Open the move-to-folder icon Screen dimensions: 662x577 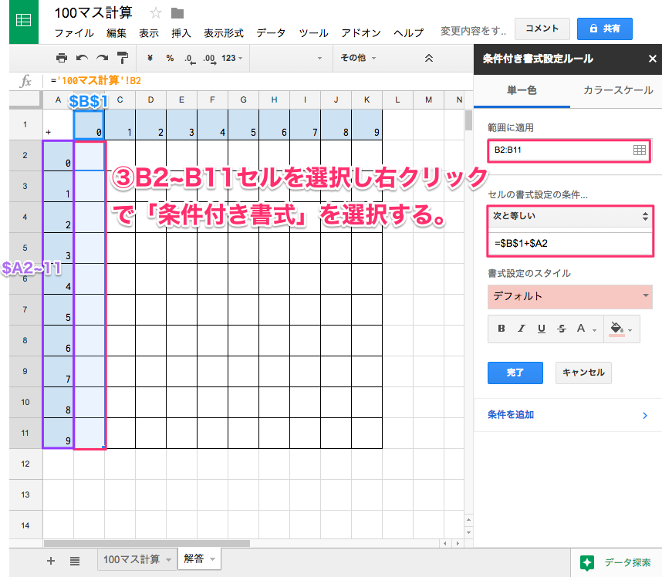click(177, 14)
